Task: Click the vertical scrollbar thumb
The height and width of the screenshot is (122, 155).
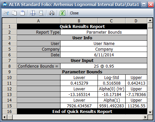Action: tap(150, 26)
